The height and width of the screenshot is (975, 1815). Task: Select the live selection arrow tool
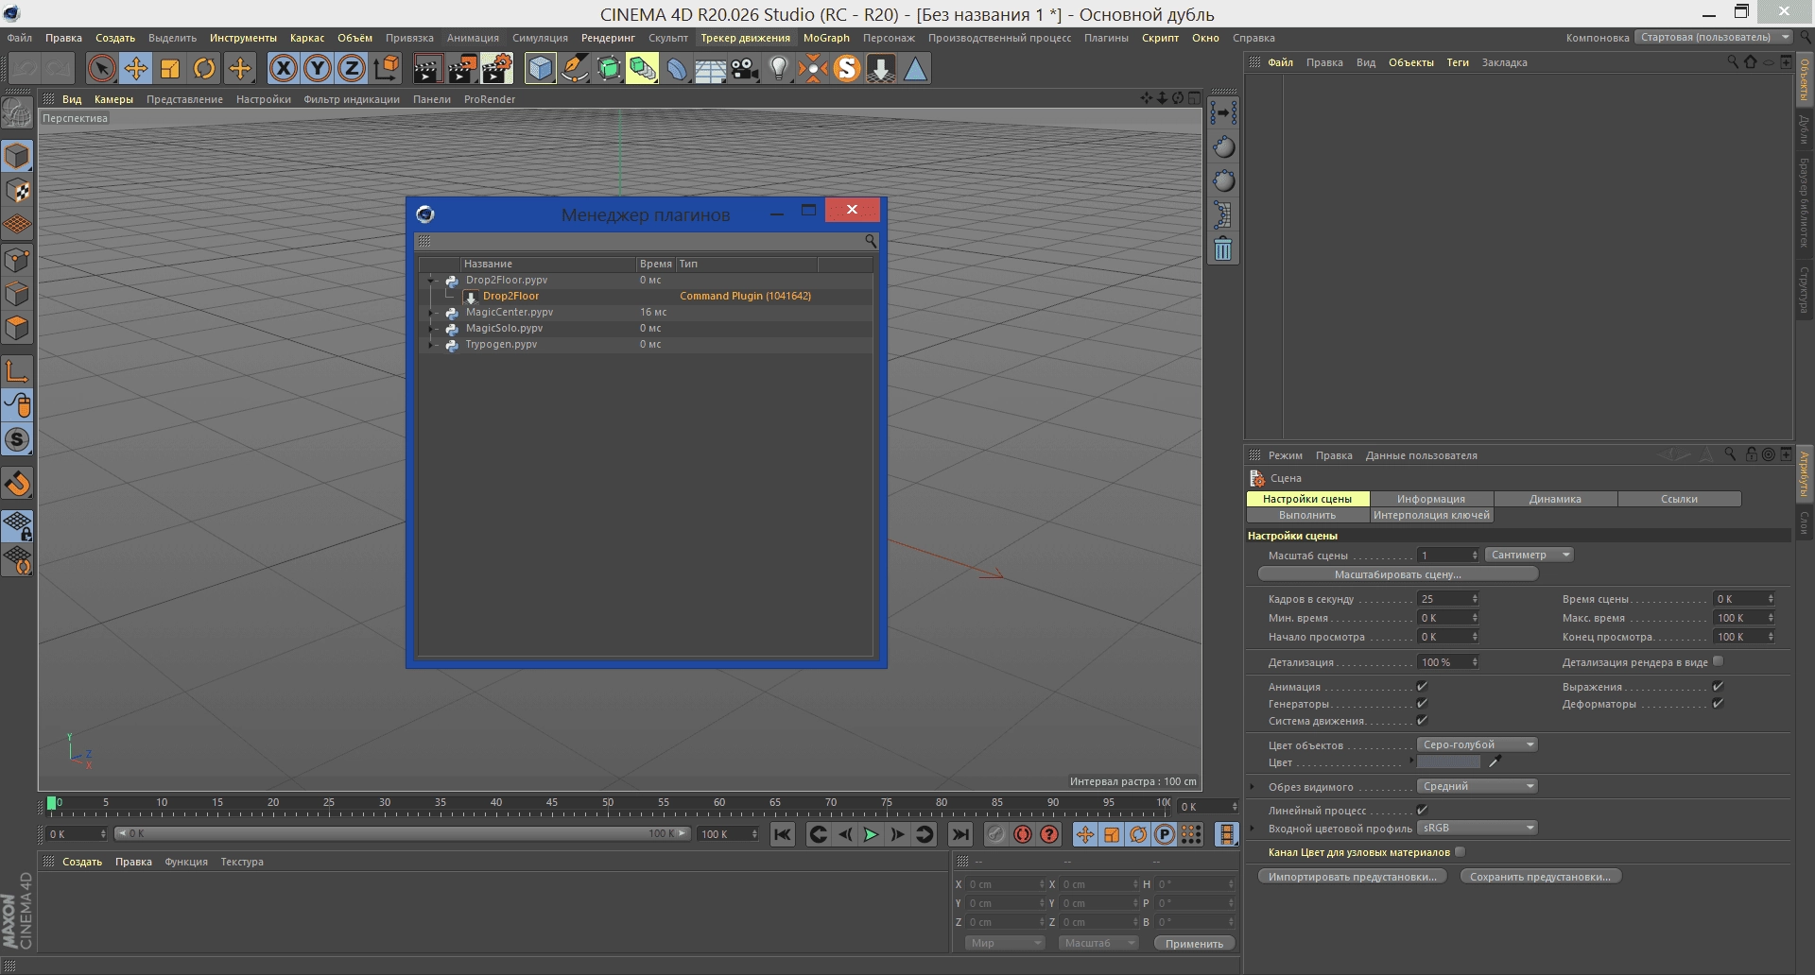tap(101, 68)
